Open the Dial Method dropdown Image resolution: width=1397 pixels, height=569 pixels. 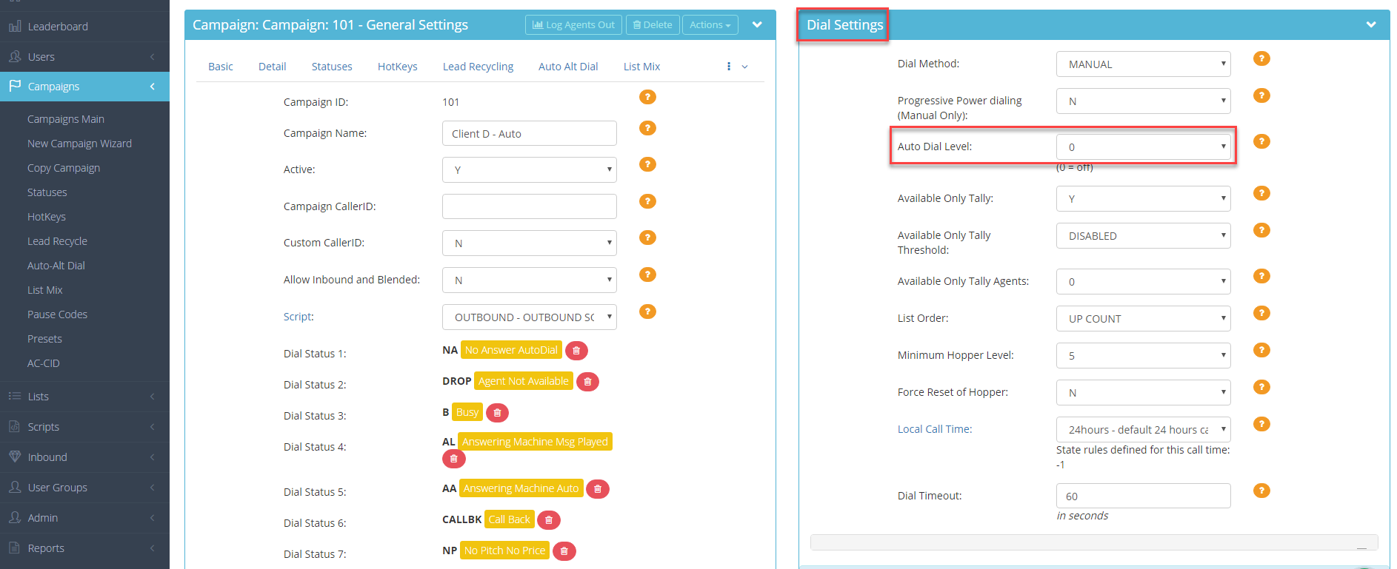click(x=1143, y=64)
